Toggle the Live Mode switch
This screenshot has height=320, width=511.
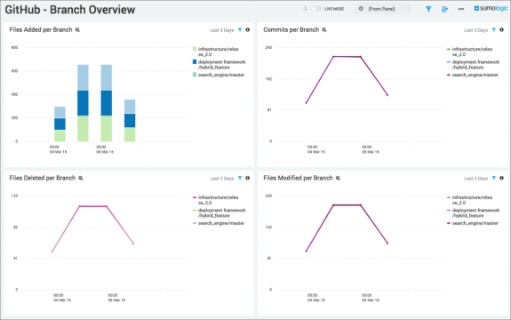pos(316,9)
